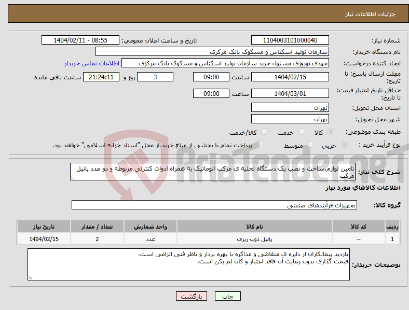Click the buyer organization name field
Screen dimensions: 409x310
point(212,51)
